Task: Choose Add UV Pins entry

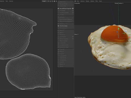Action: (x=65, y=2)
